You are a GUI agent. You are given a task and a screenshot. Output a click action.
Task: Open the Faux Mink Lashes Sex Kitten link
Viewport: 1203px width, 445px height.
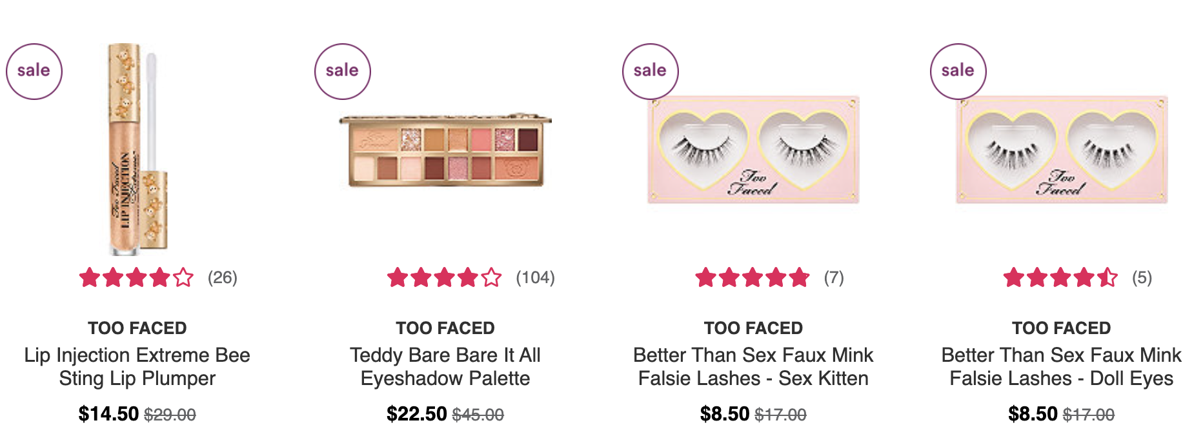pyautogui.click(x=753, y=366)
